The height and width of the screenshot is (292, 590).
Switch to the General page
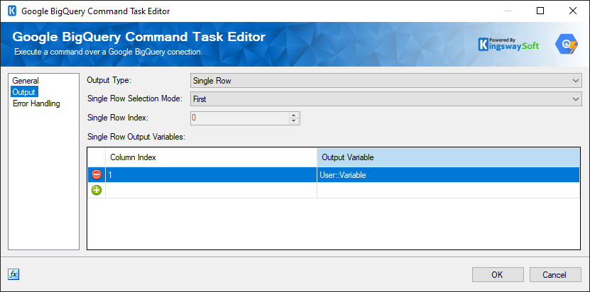click(26, 81)
